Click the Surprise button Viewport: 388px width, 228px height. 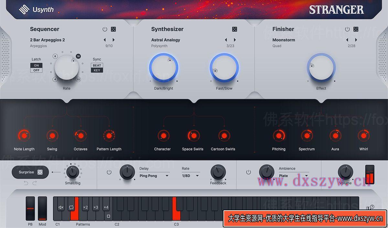click(x=30, y=172)
